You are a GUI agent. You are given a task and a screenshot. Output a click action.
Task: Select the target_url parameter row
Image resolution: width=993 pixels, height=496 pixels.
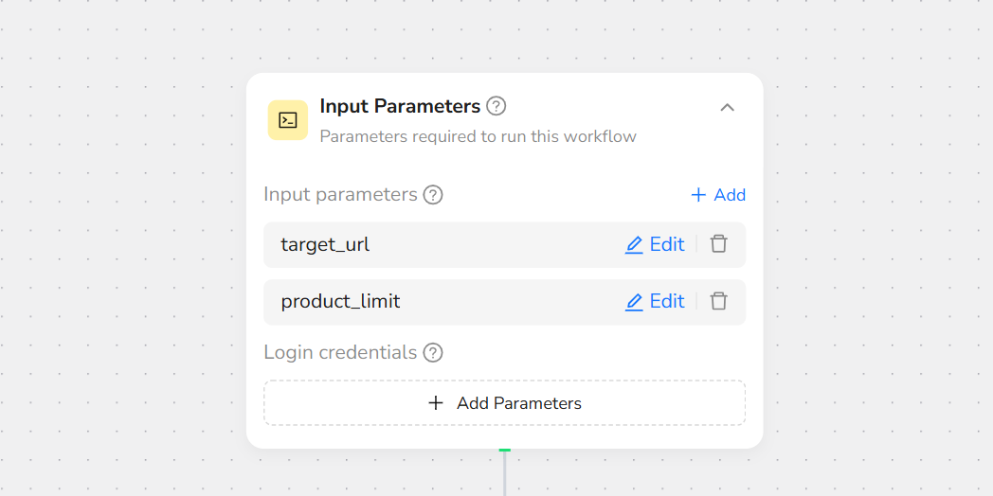click(504, 245)
